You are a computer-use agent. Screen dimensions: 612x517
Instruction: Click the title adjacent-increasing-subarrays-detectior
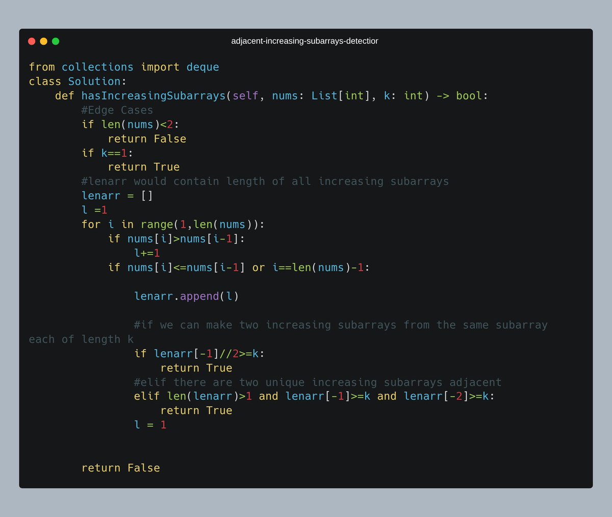click(304, 41)
